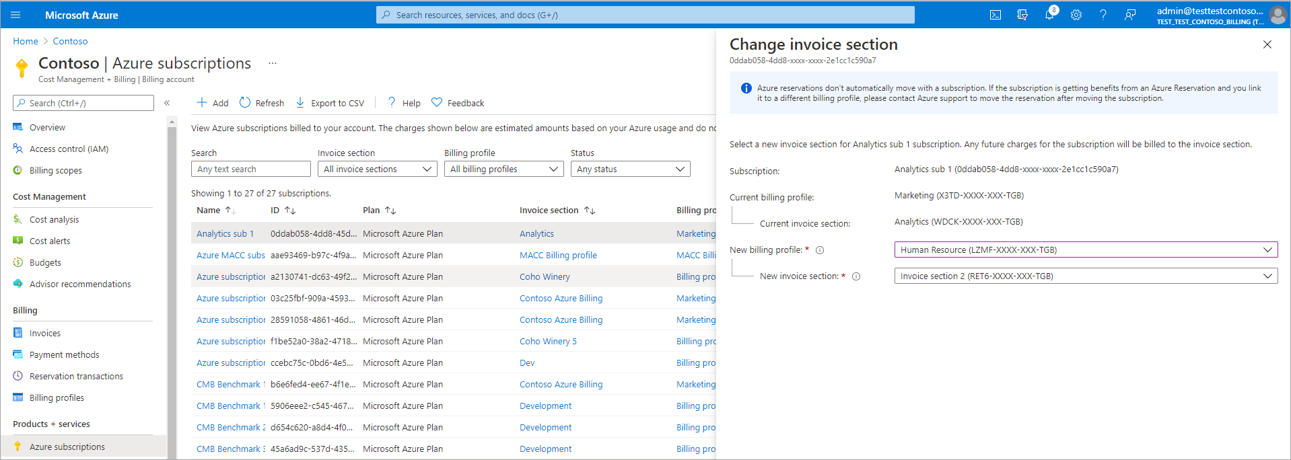This screenshot has width=1291, height=460.
Task: Open portal settings gear
Action: 1076,15
